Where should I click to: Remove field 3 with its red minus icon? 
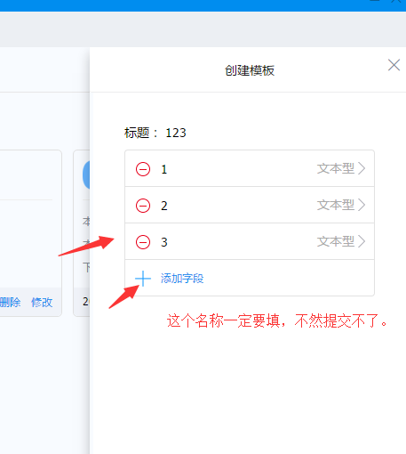click(143, 242)
